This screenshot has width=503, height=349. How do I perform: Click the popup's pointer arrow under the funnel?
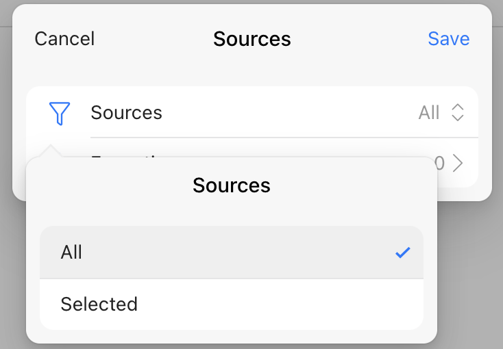(52, 151)
